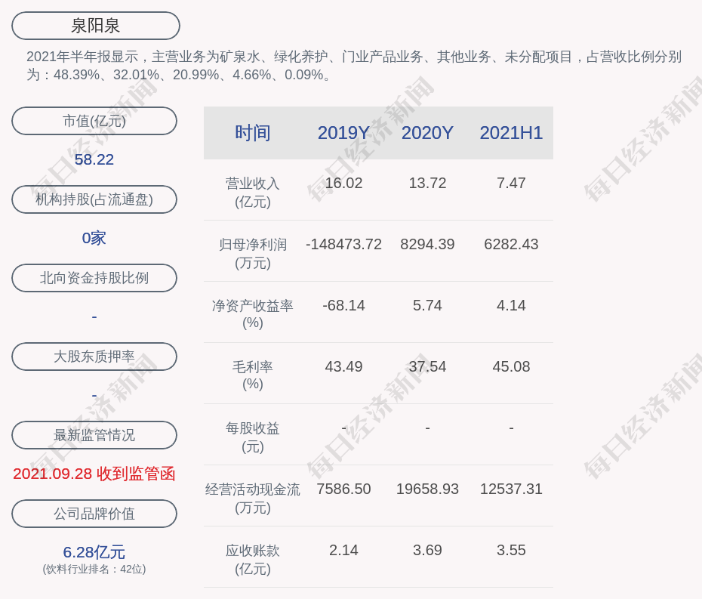Screen dimensions: 702x599
Task: Click the ROE value 4.14
Action: 511,306
